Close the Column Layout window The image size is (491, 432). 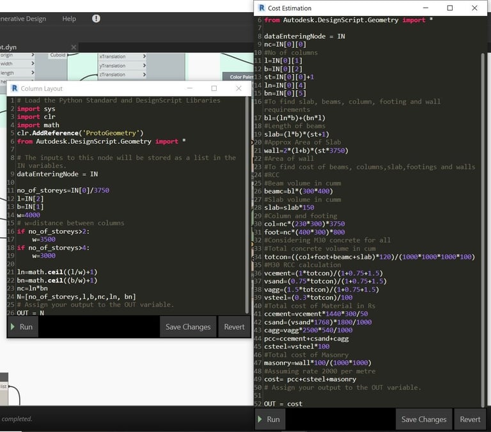point(238,88)
